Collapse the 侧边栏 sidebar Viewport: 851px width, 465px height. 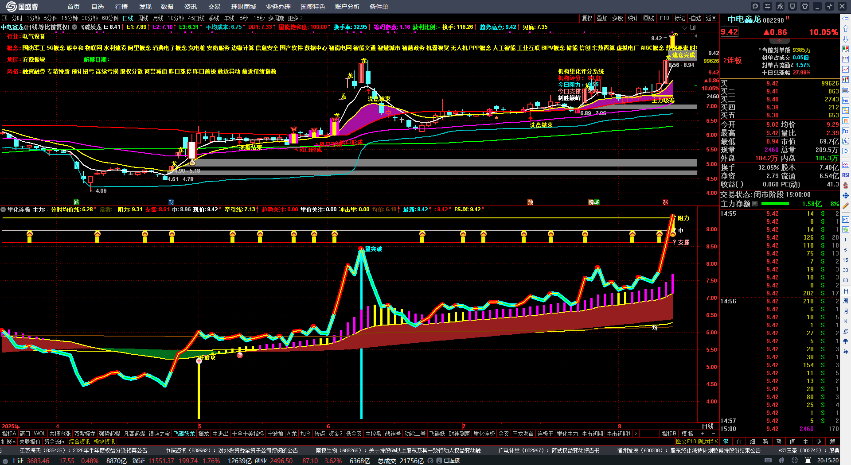point(708,442)
